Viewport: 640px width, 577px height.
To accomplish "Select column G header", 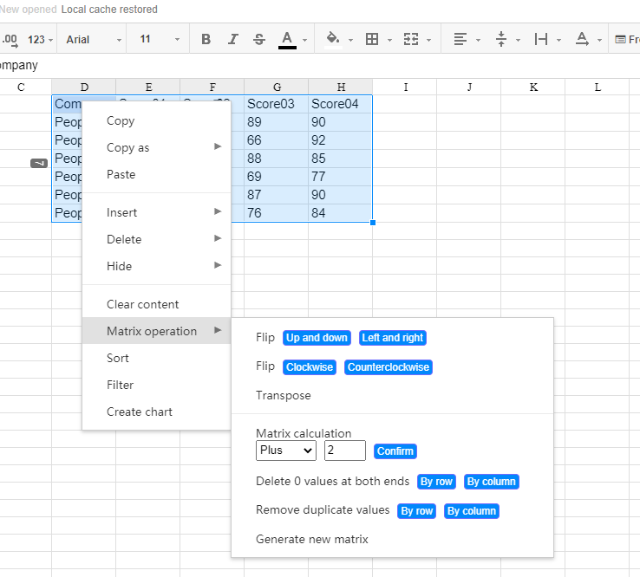I will (x=277, y=87).
